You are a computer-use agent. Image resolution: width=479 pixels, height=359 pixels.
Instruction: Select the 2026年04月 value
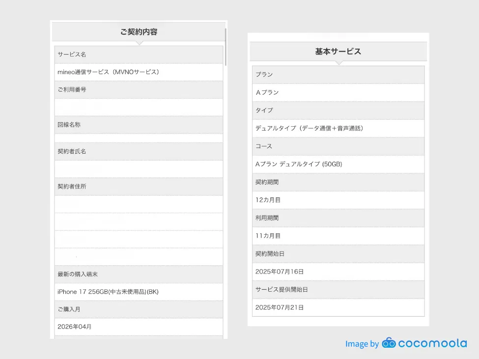75,327
